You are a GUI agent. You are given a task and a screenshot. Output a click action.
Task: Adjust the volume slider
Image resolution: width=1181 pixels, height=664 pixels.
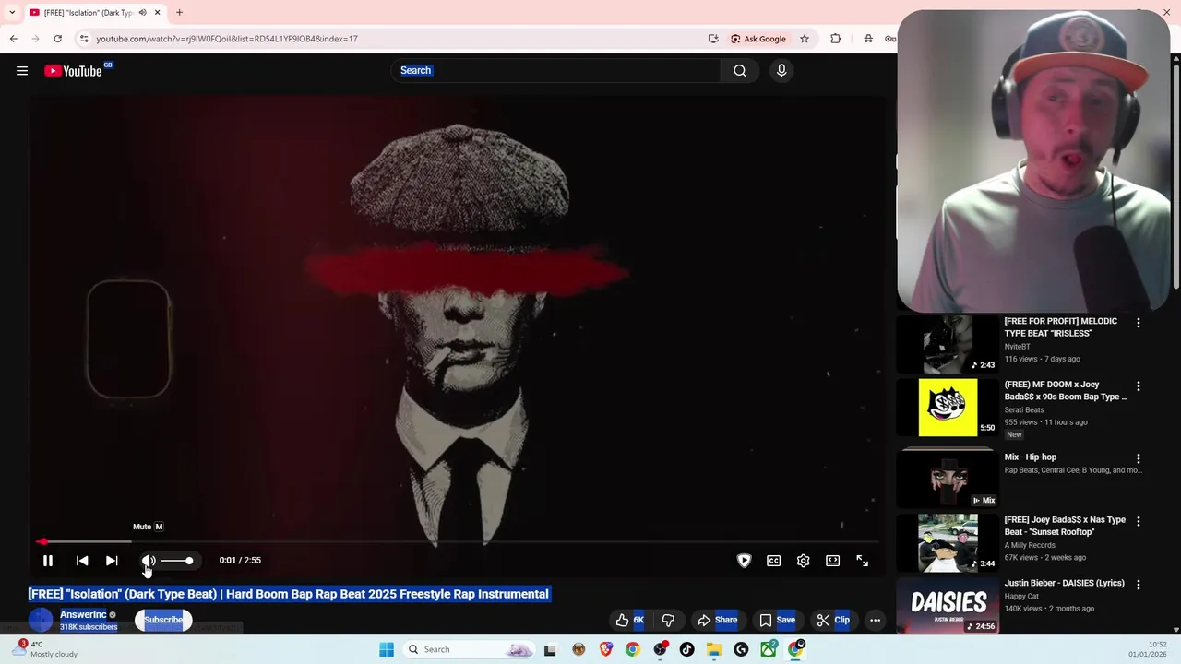point(177,561)
